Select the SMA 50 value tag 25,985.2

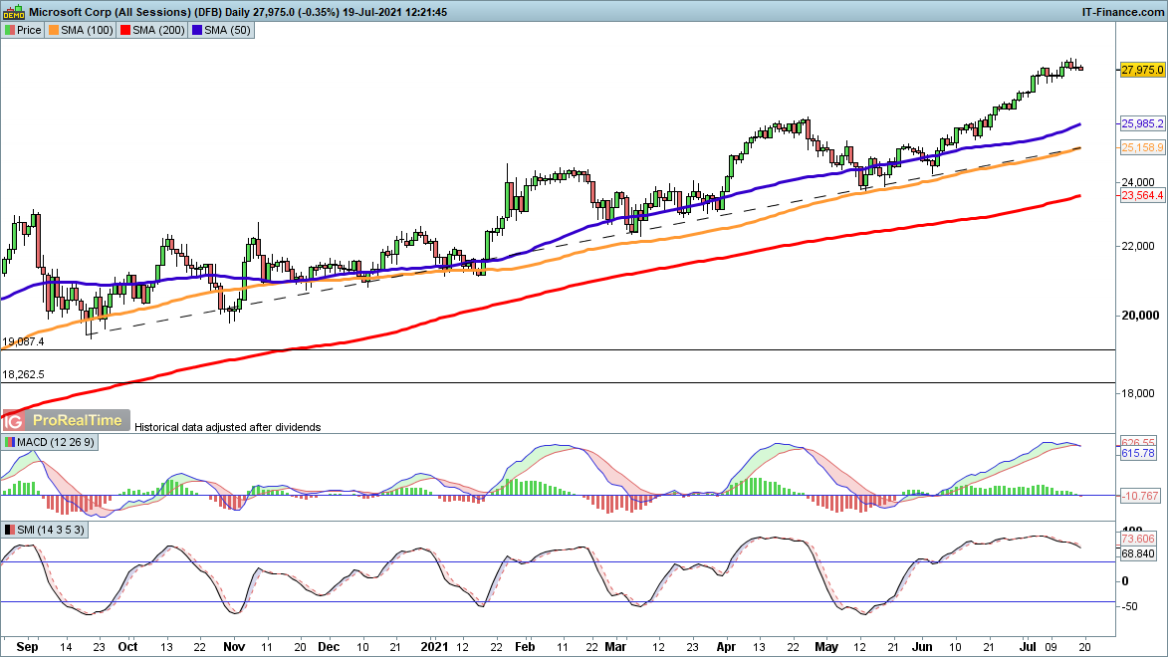(1142, 123)
